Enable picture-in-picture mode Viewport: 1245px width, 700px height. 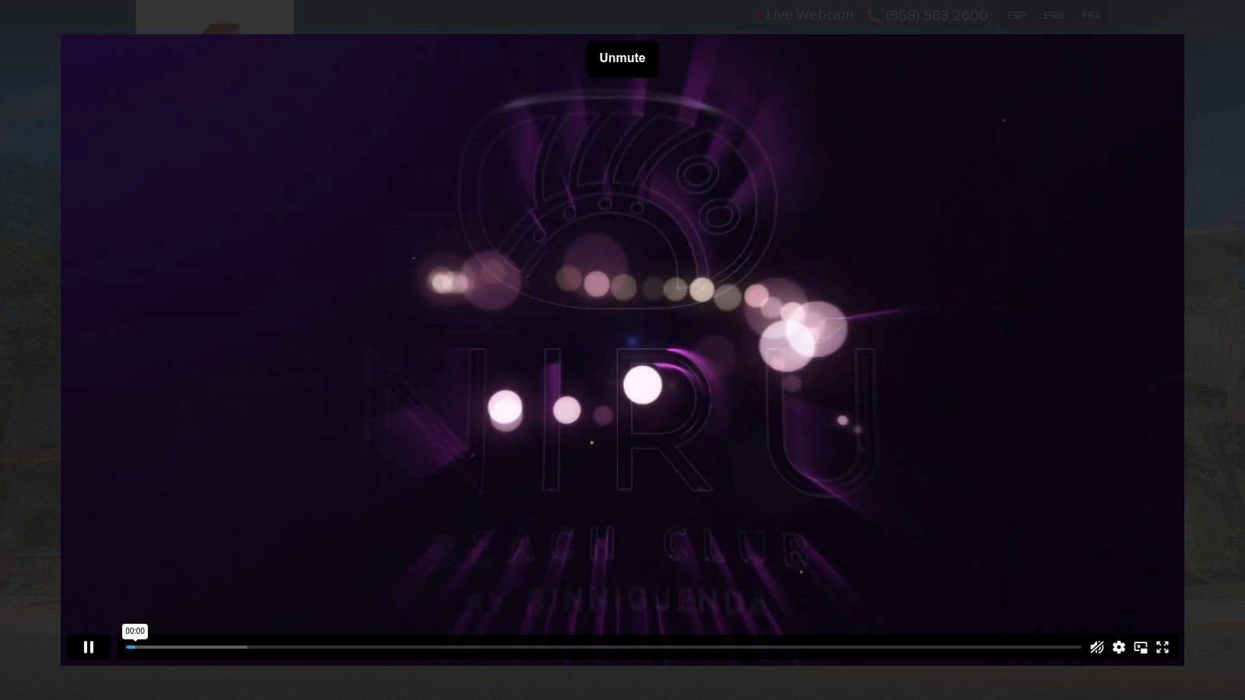pos(1141,647)
